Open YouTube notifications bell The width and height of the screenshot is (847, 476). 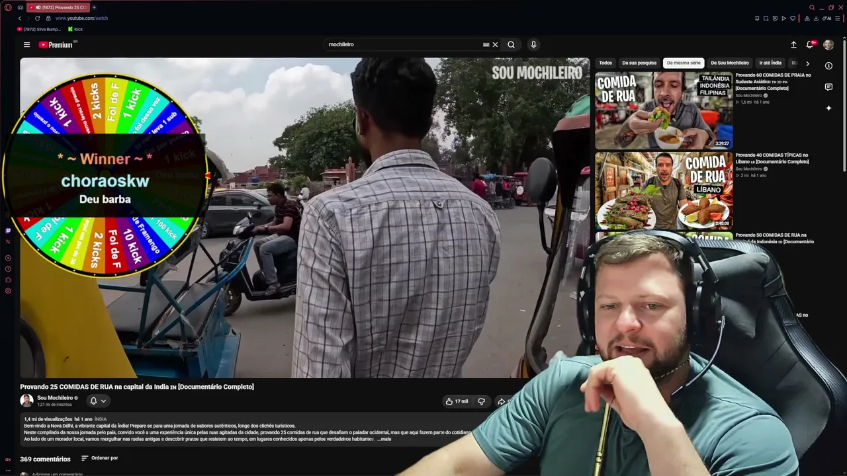[x=809, y=45]
